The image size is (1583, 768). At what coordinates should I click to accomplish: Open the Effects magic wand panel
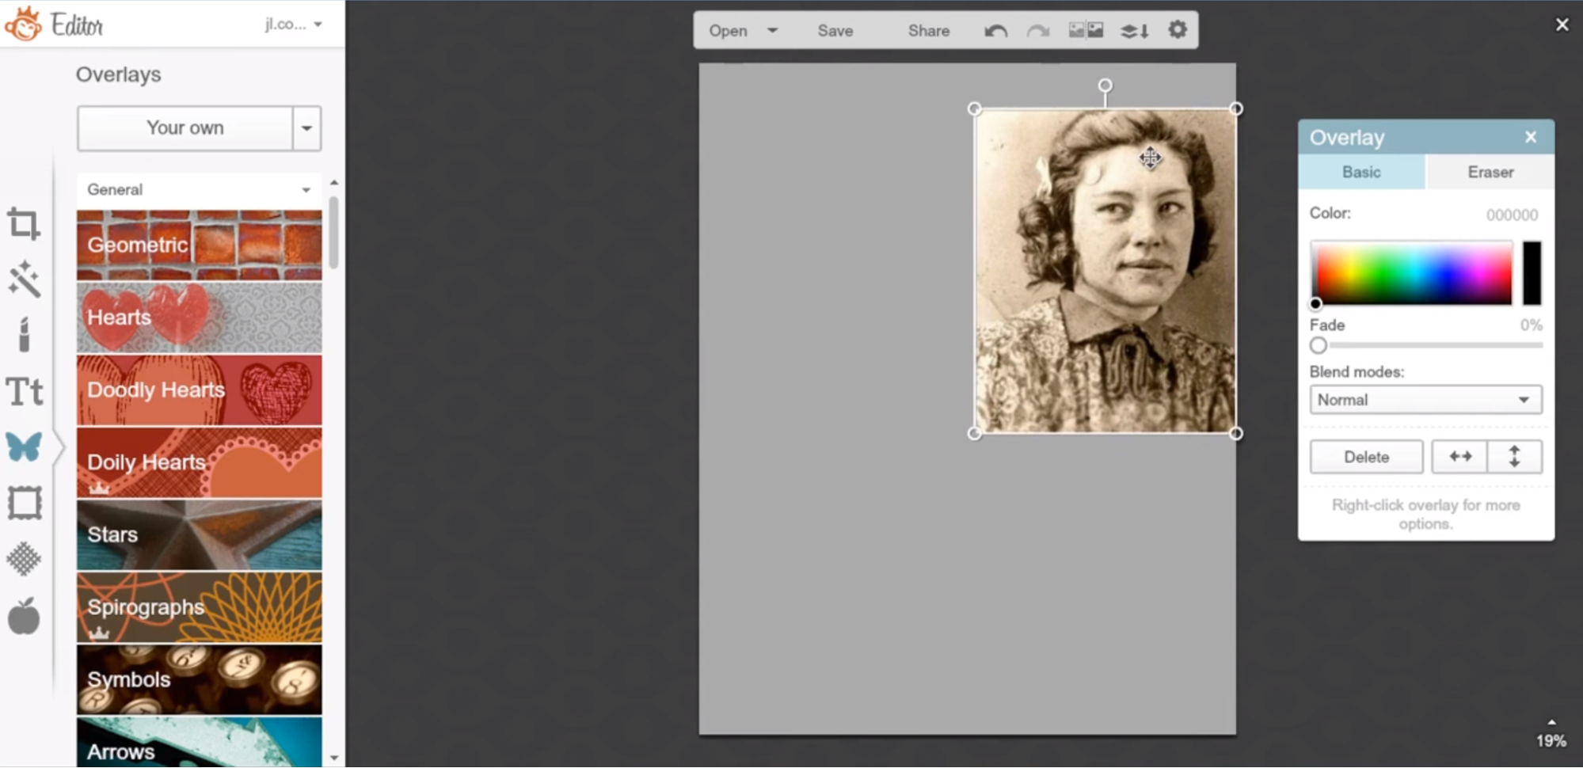click(x=24, y=280)
